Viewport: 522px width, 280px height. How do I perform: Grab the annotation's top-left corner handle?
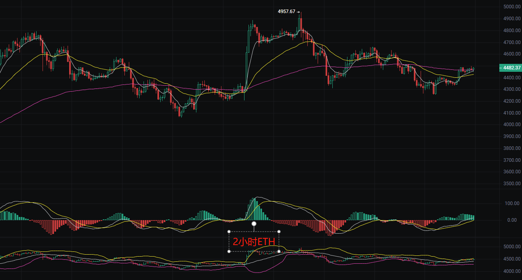[x=229, y=231]
